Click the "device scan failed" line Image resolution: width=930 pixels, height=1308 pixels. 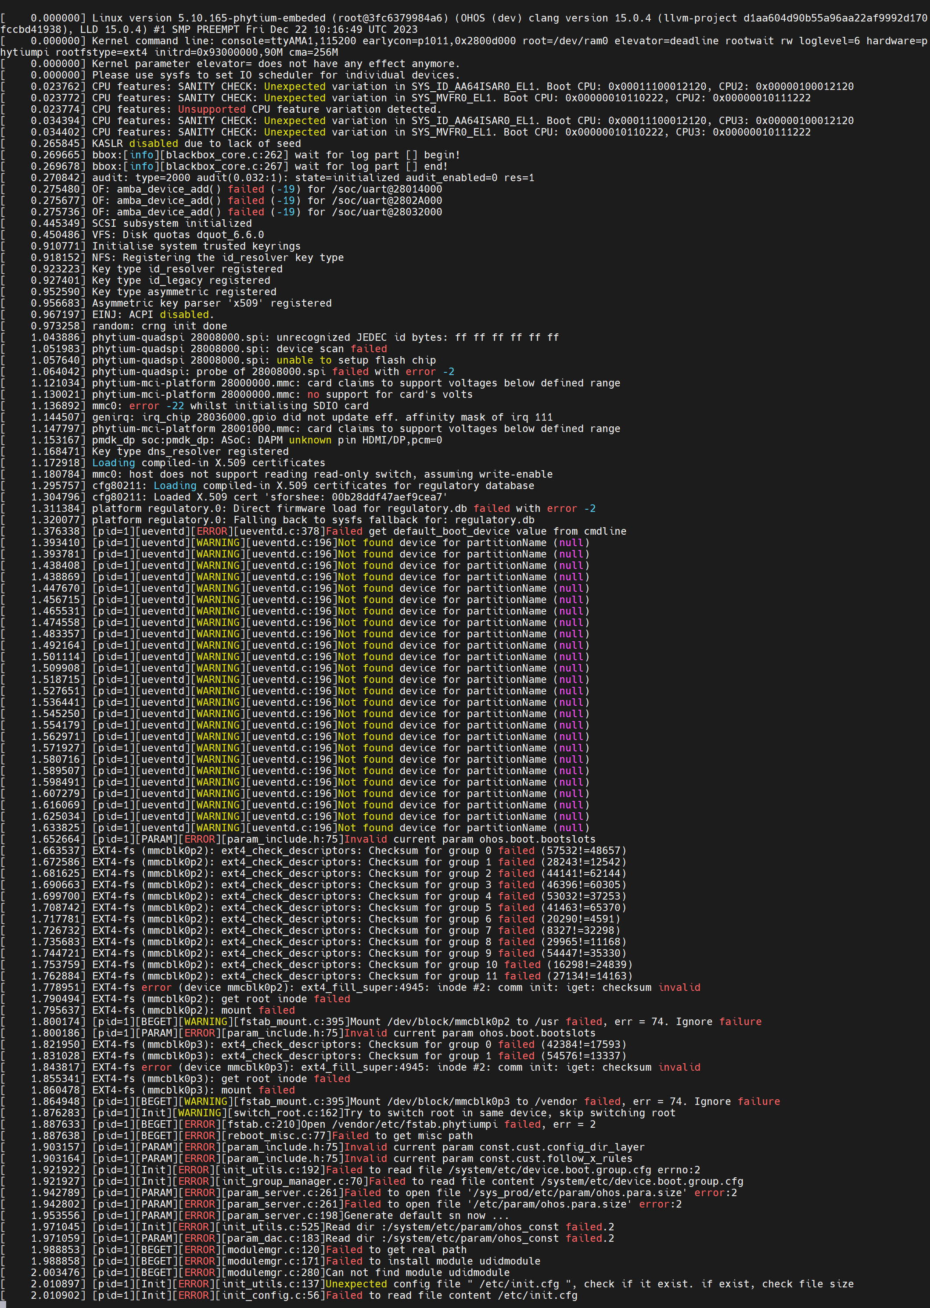click(x=194, y=349)
